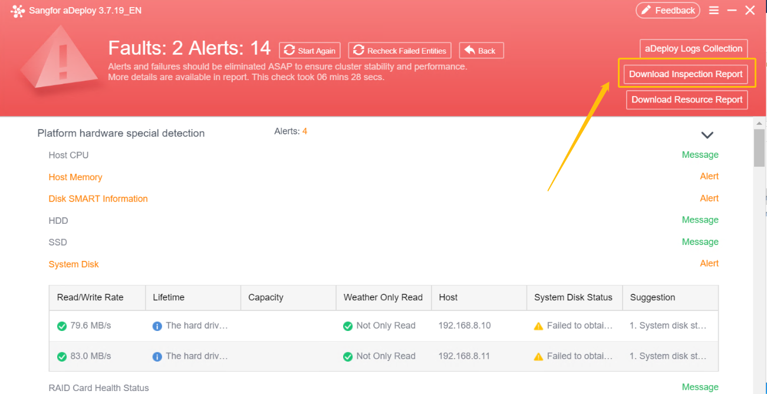
Task: Select the SSD check item
Action: tap(58, 242)
